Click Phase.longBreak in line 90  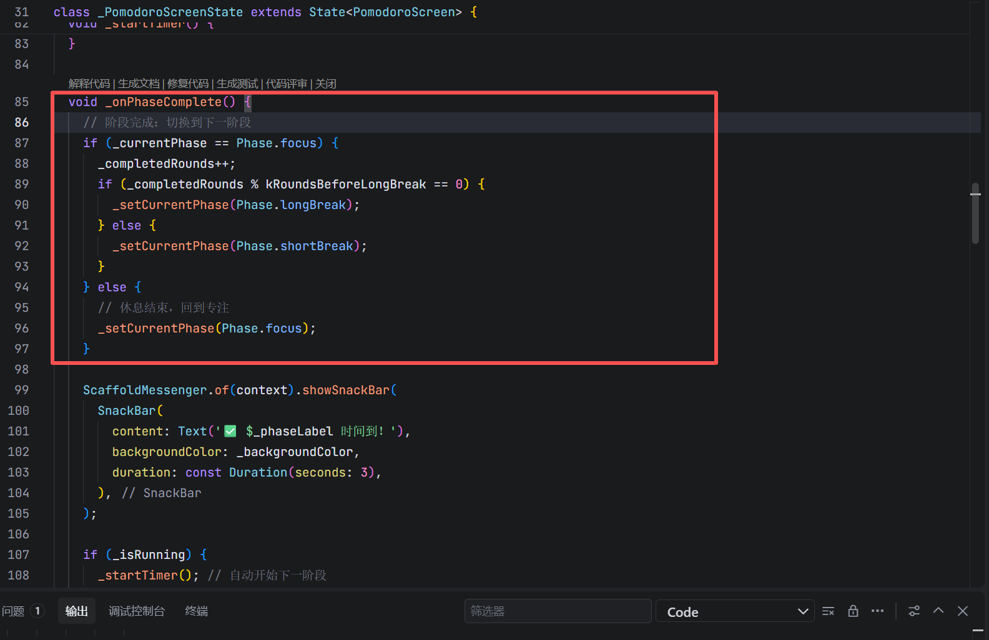(x=291, y=205)
